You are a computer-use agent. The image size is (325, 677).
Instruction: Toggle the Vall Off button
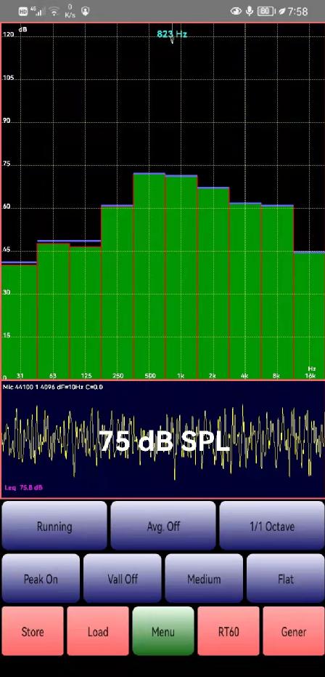pos(123,579)
